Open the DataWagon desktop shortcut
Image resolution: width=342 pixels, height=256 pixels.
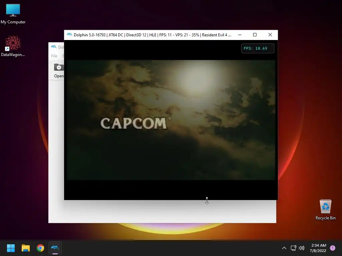(x=13, y=46)
